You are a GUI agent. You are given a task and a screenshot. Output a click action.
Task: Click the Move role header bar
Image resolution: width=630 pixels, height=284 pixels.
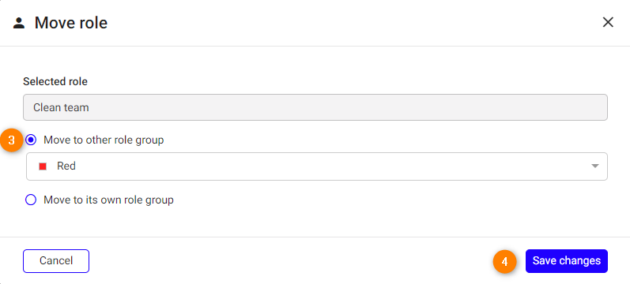[315, 23]
